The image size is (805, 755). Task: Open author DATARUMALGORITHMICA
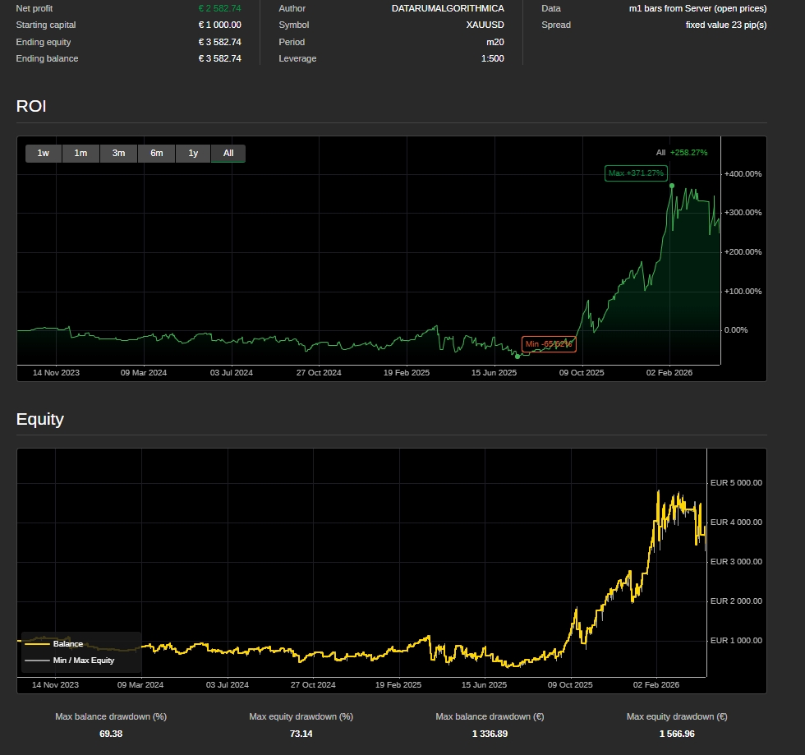pos(448,8)
